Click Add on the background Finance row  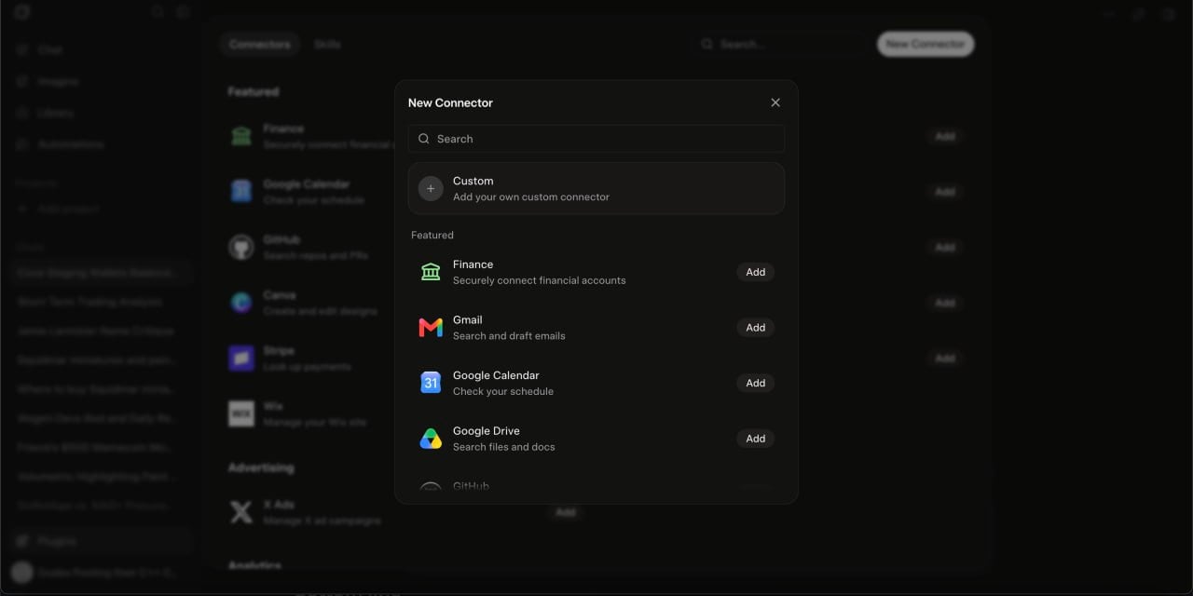coord(945,136)
